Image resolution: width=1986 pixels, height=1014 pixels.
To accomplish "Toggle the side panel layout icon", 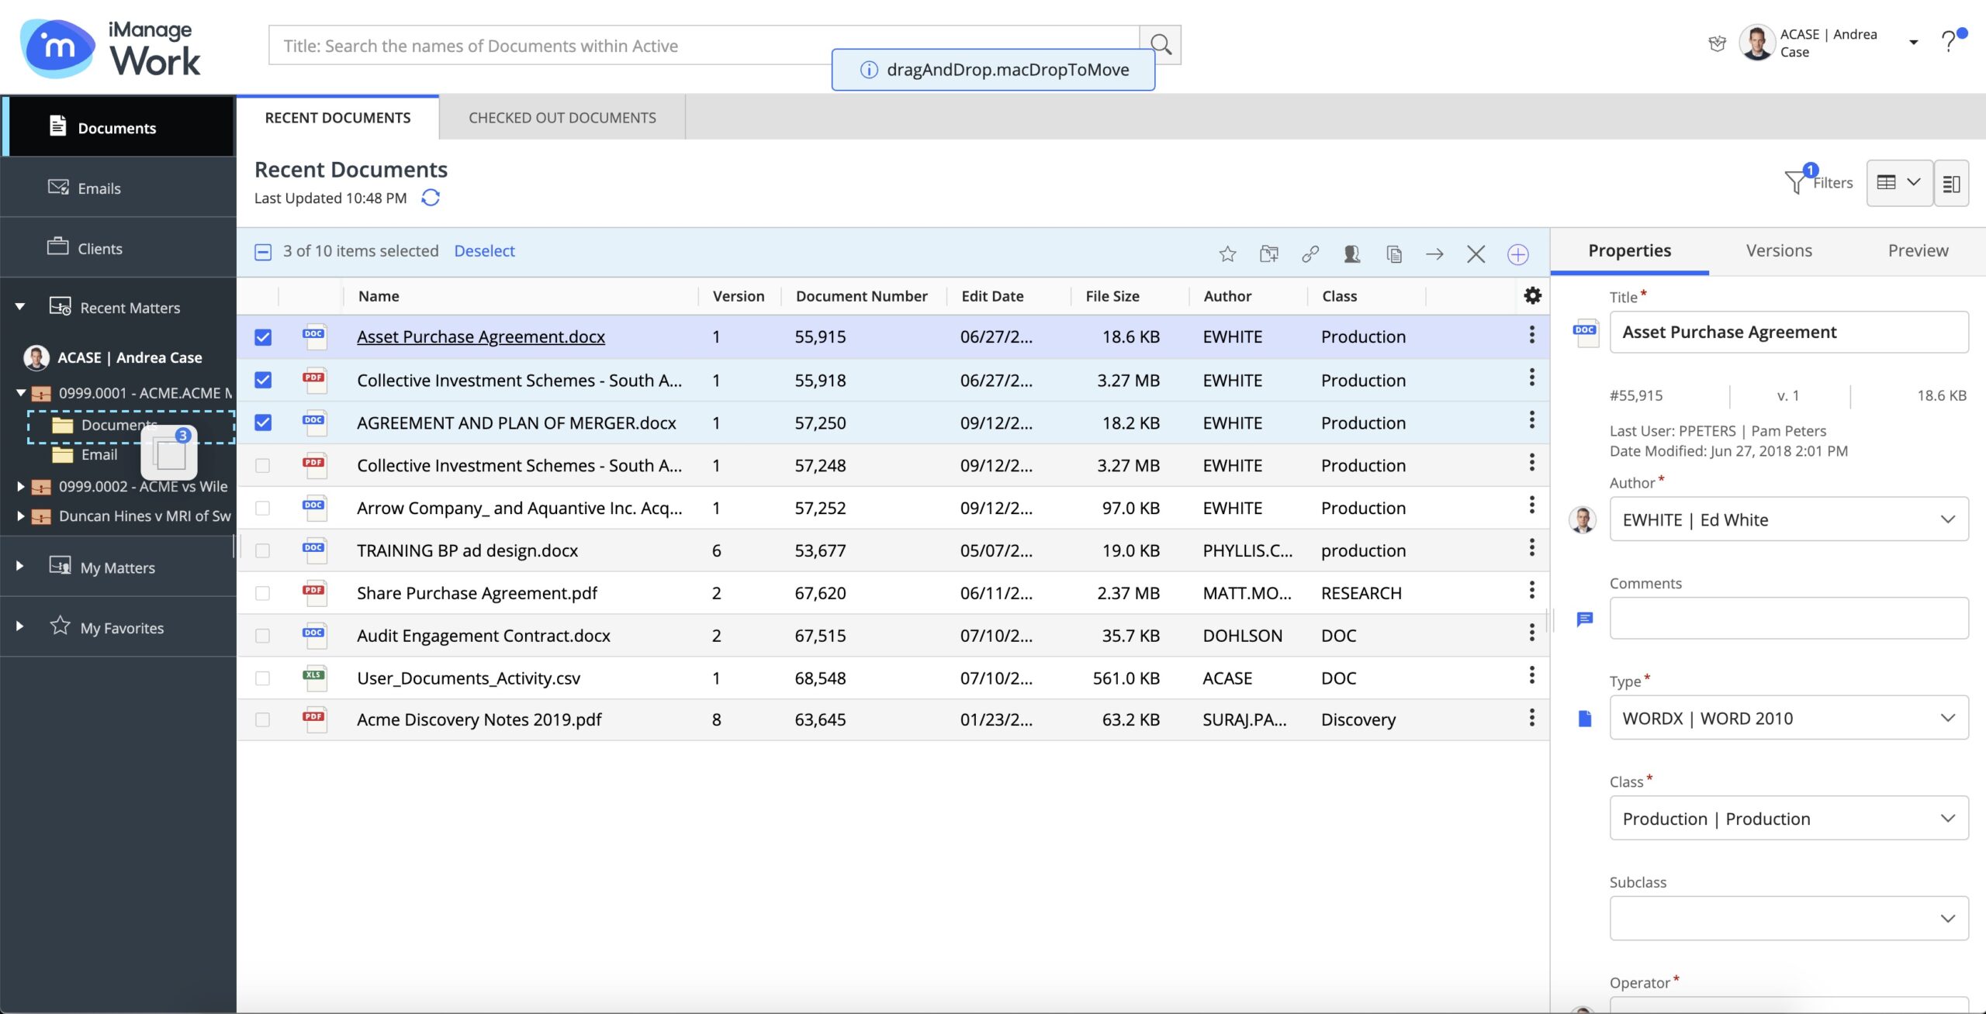I will [x=1951, y=183].
